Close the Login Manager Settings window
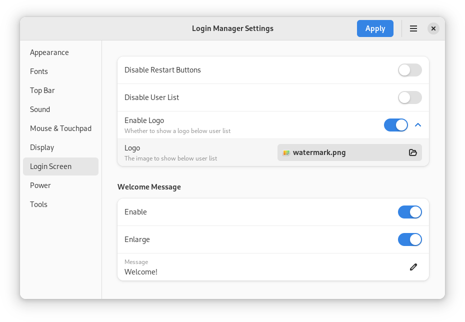Image resolution: width=465 pixels, height=322 pixels. click(x=433, y=28)
